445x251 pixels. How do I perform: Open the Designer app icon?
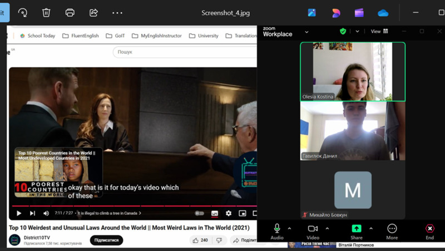coord(336,13)
